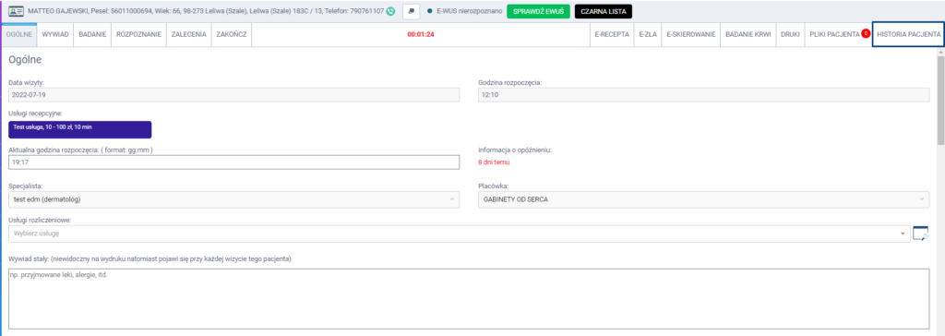Open the ROZPOZNANIE tab
Viewport: 945px width, 336px height.
(x=138, y=35)
